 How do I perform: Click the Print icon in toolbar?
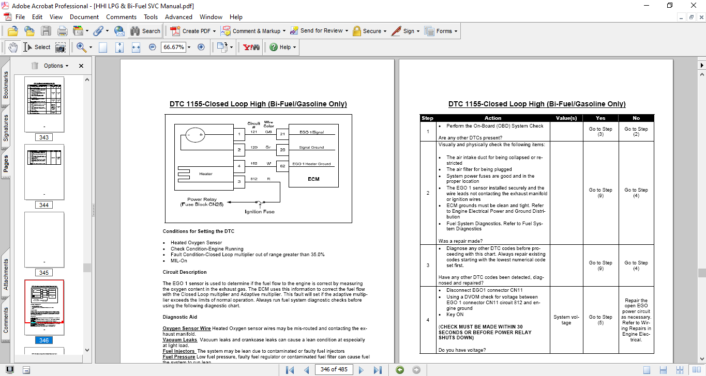coord(62,31)
